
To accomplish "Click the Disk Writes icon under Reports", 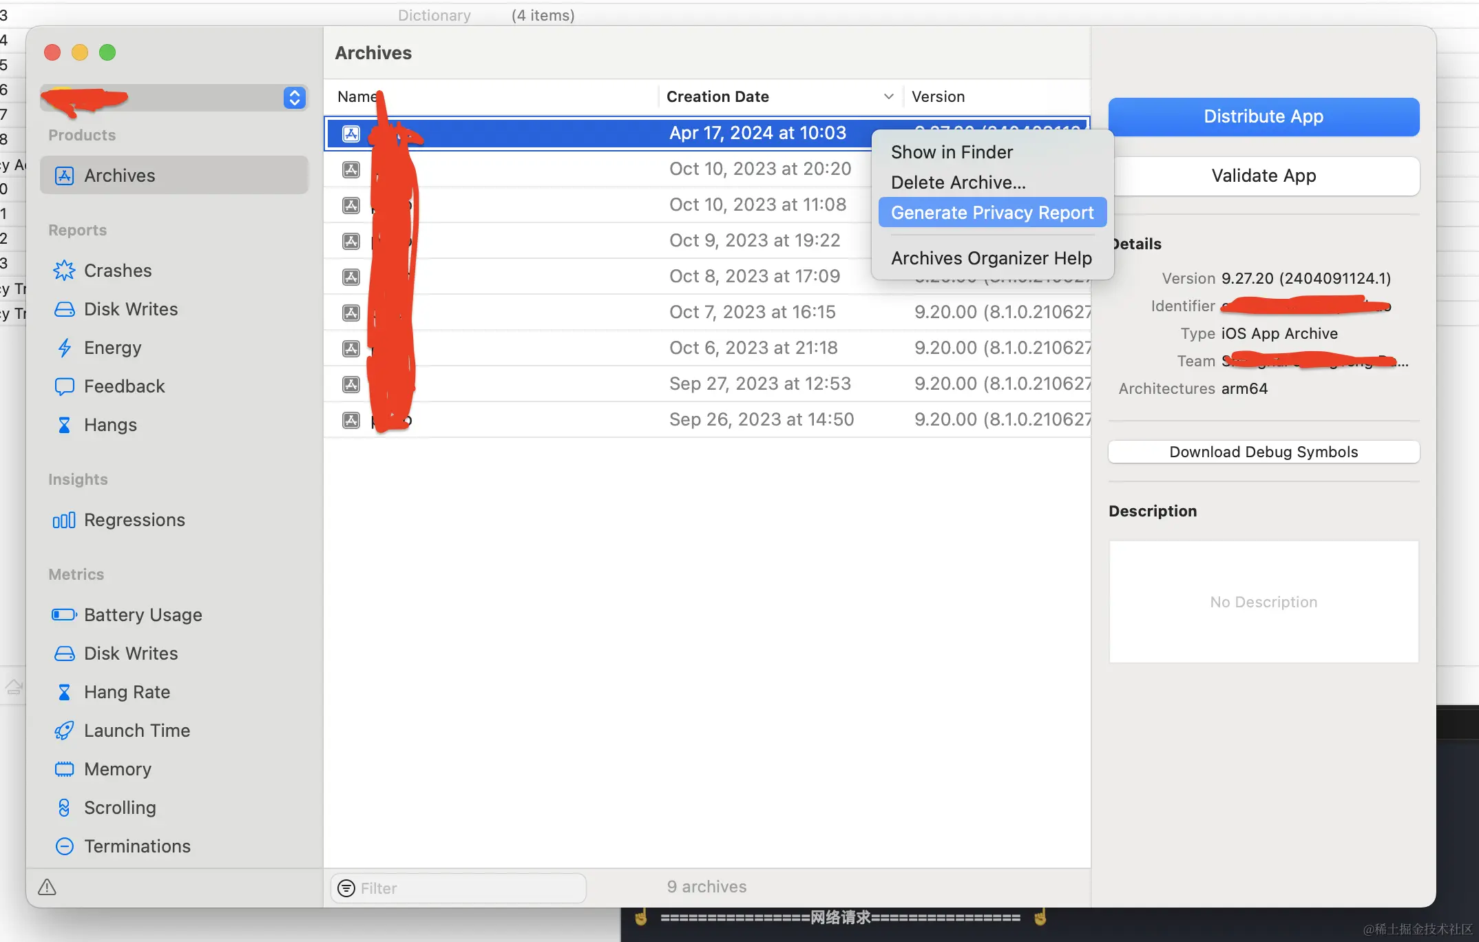I will point(64,309).
